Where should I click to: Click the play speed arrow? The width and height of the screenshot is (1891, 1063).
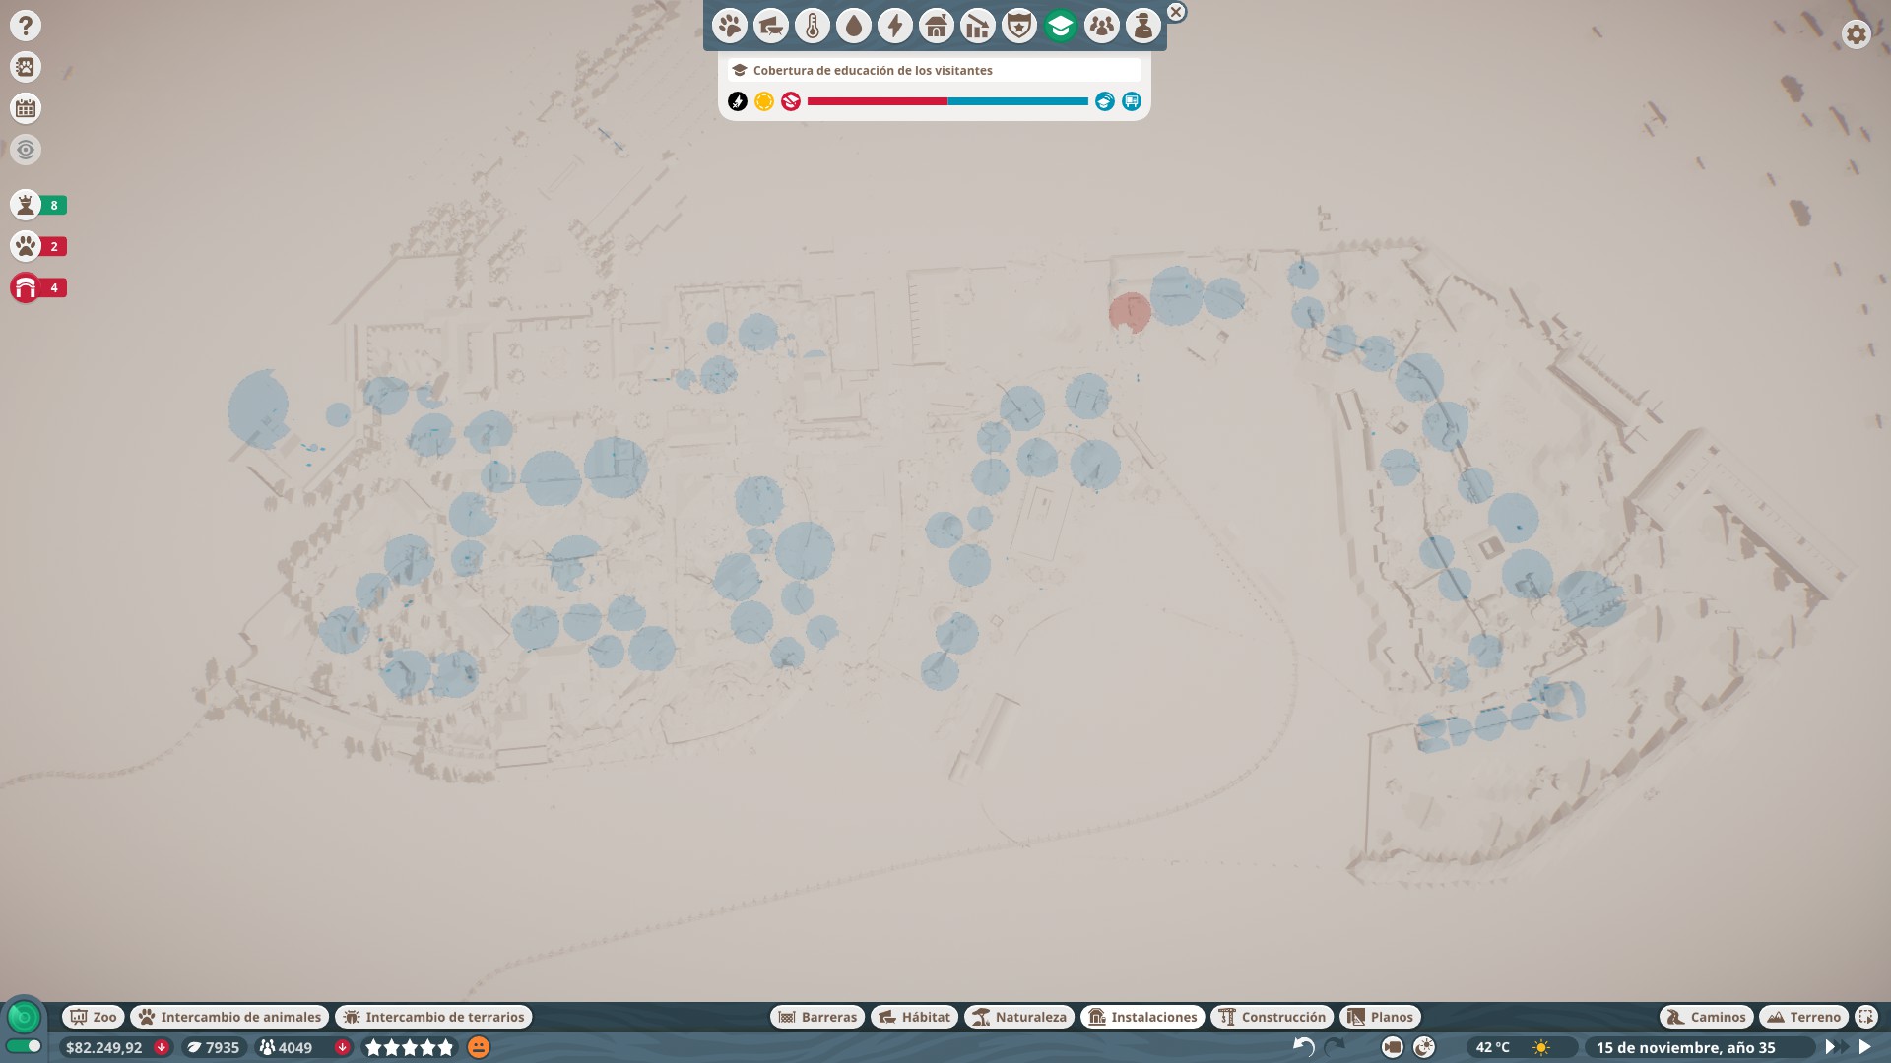[x=1864, y=1047]
